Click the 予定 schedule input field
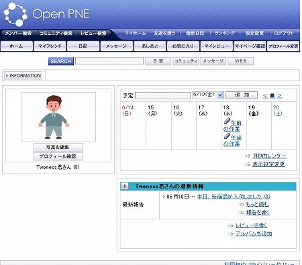Image resolution: width=302 pixels, height=265 pixels. point(163,95)
